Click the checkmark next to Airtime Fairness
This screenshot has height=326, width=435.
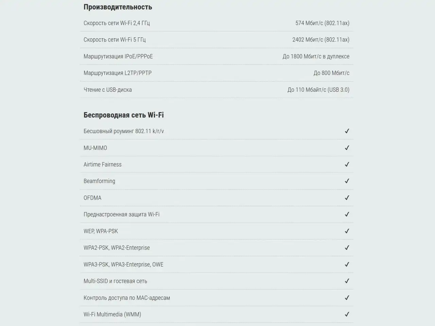point(347,164)
